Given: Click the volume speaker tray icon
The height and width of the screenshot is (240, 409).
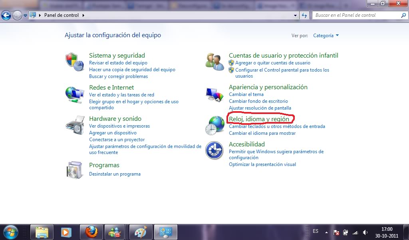Looking at the screenshot, I should pyautogui.click(x=365, y=232).
